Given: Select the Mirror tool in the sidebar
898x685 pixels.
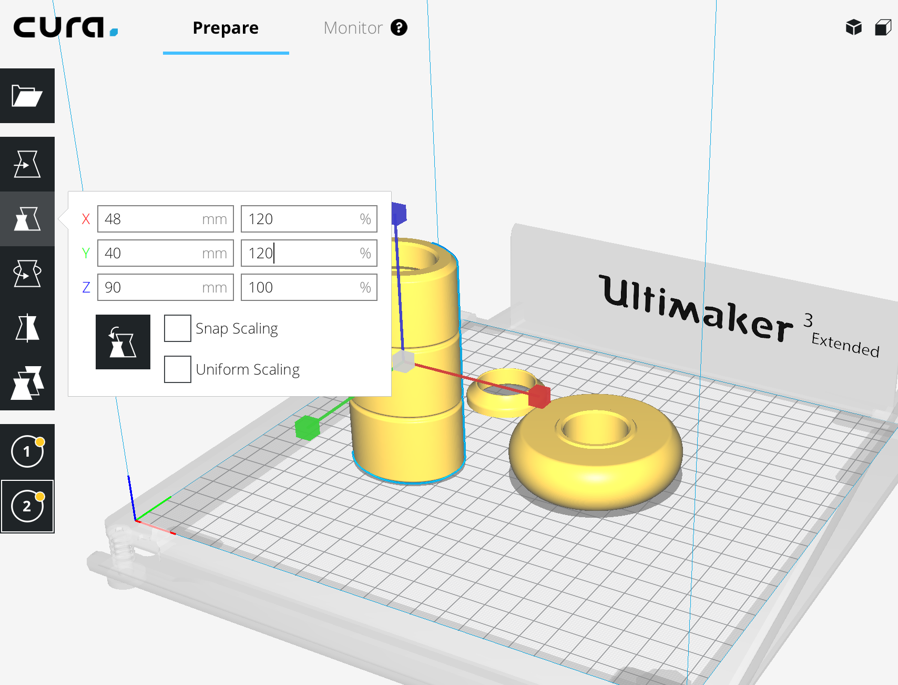Looking at the screenshot, I should 27,328.
